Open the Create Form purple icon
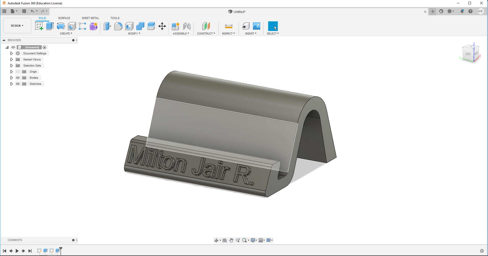488x256 pixels. 94,26
